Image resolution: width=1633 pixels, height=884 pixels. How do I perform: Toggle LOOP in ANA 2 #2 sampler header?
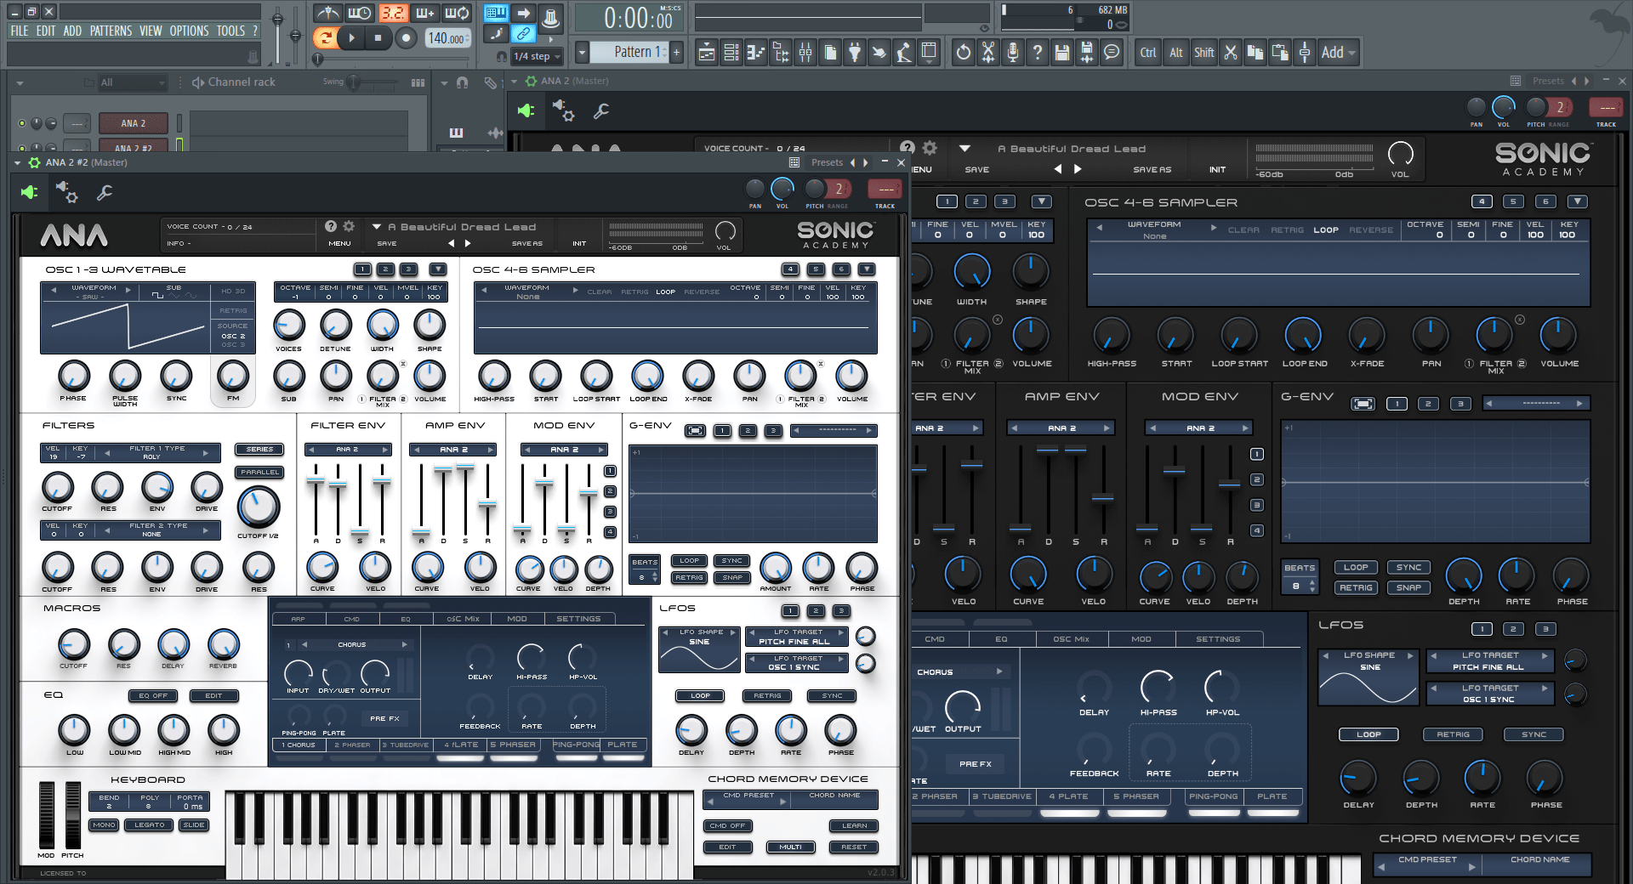click(665, 292)
